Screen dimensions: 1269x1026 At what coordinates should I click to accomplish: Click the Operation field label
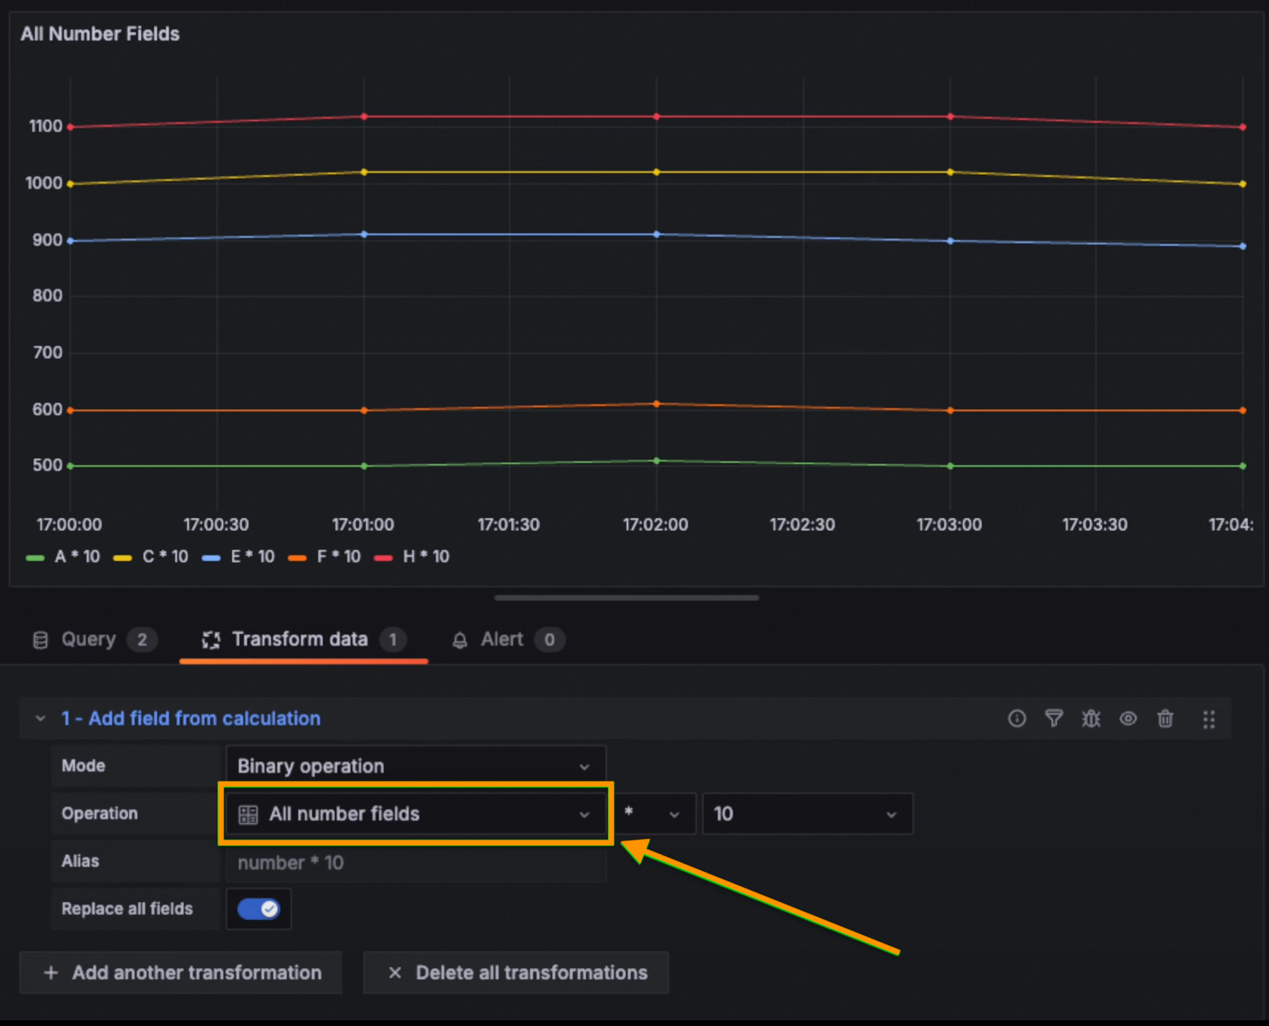(x=100, y=814)
